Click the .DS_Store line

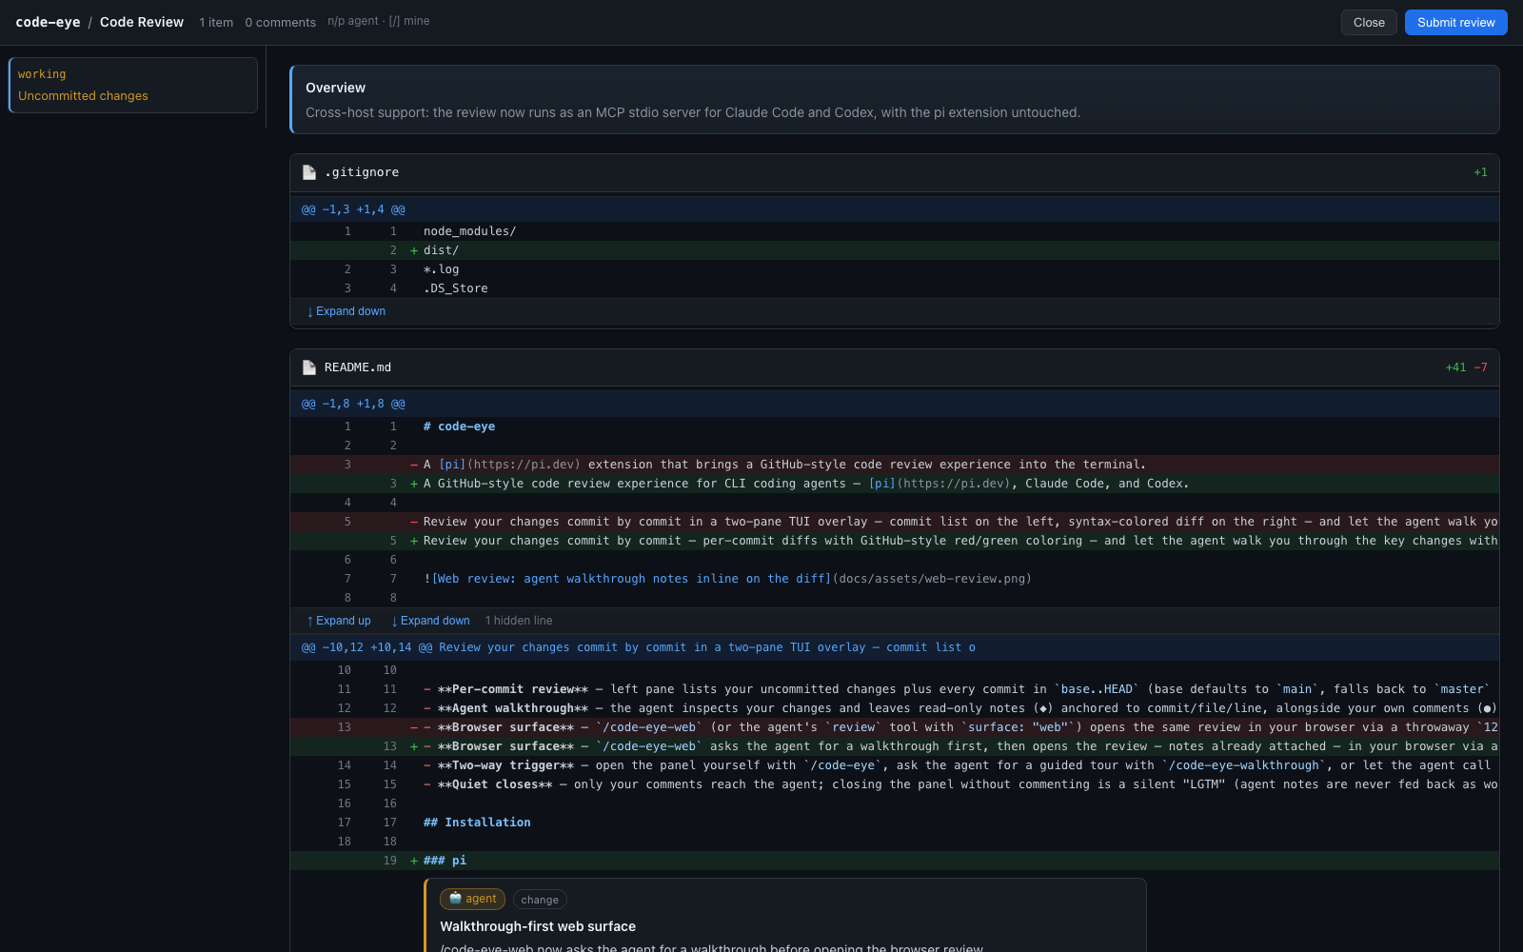click(895, 288)
